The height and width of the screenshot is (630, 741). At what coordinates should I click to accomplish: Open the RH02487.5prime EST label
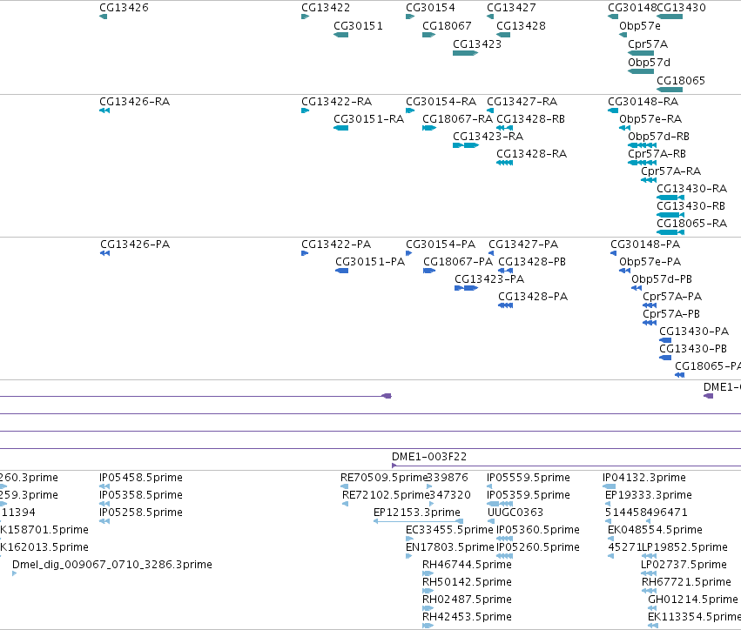click(467, 600)
